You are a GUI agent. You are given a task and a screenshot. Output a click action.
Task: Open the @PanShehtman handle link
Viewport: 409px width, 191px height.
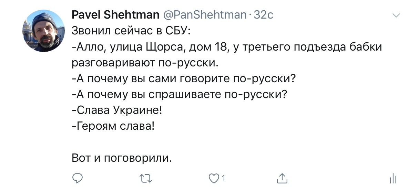coord(205,14)
